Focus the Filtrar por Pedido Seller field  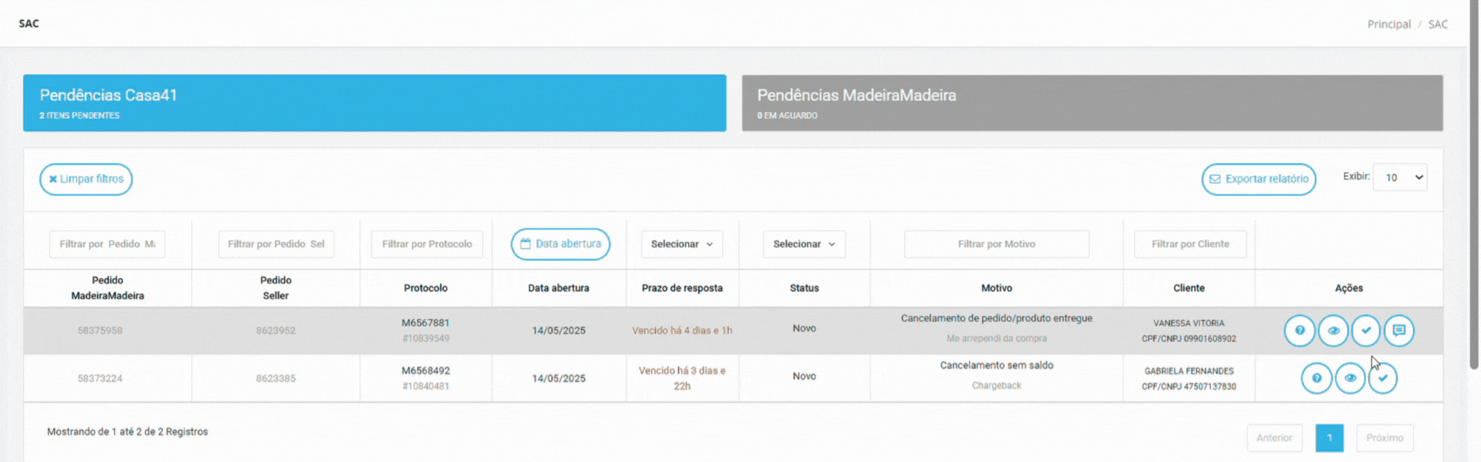coord(276,244)
